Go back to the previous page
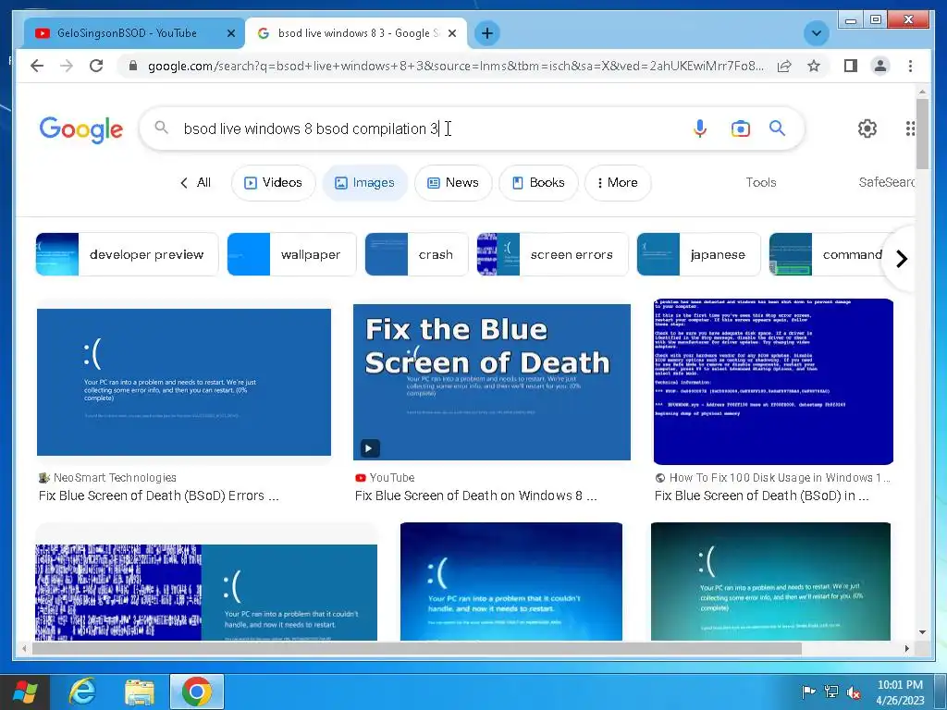Image resolution: width=947 pixels, height=710 pixels. [37, 66]
